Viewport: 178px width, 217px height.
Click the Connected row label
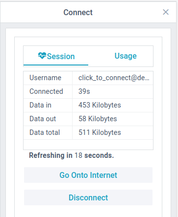[46, 91]
